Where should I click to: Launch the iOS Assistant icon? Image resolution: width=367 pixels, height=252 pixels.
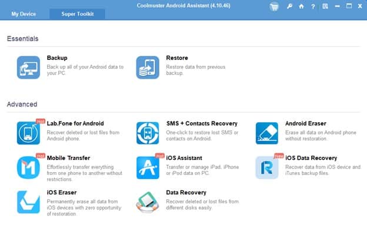[x=148, y=167]
